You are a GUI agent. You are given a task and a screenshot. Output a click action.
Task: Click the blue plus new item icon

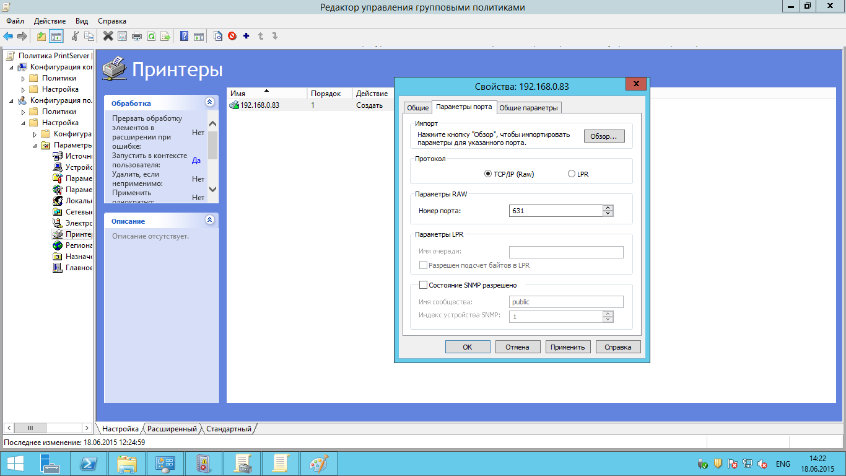tap(246, 36)
